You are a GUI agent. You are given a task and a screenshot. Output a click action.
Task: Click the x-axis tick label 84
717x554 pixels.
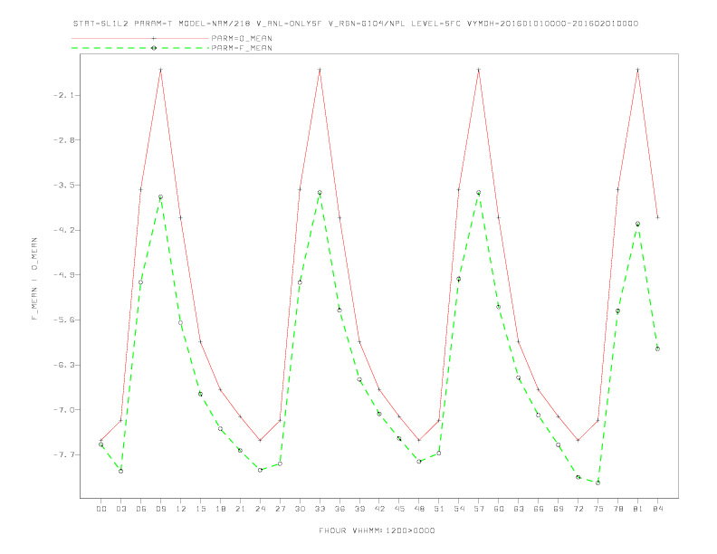[657, 509]
